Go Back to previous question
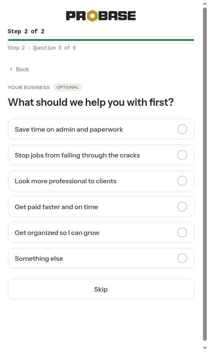This screenshot has width=208, height=352. (x=19, y=69)
